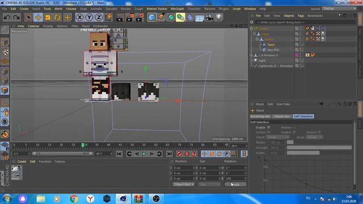This screenshot has width=363, height=204.
Task: Toggle Autokeying red button
Action: pos(187,154)
